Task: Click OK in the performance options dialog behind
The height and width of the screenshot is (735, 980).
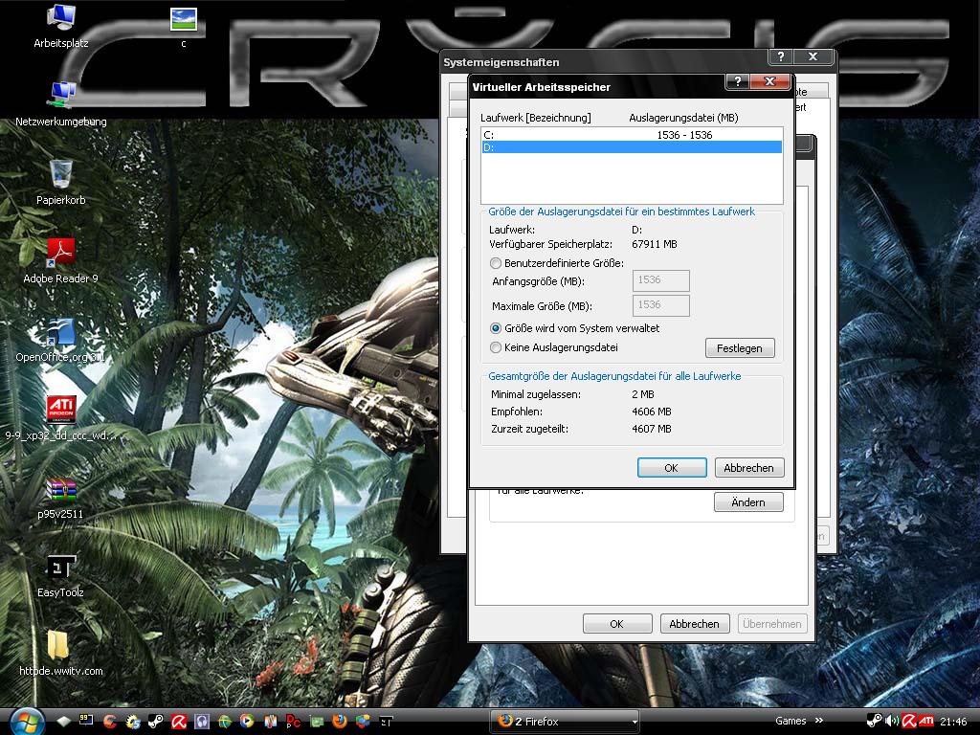Action: pyautogui.click(x=617, y=624)
